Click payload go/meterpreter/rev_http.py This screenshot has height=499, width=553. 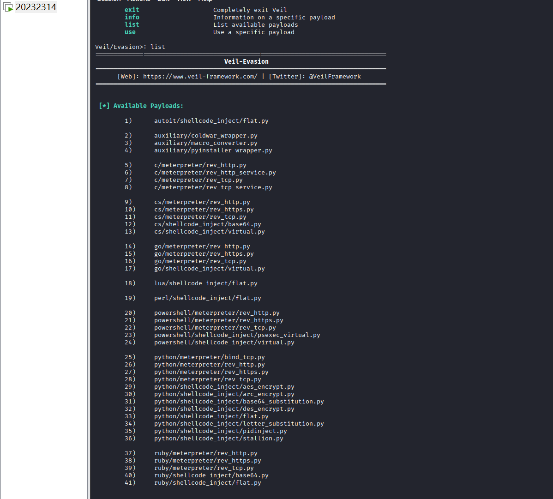point(202,246)
